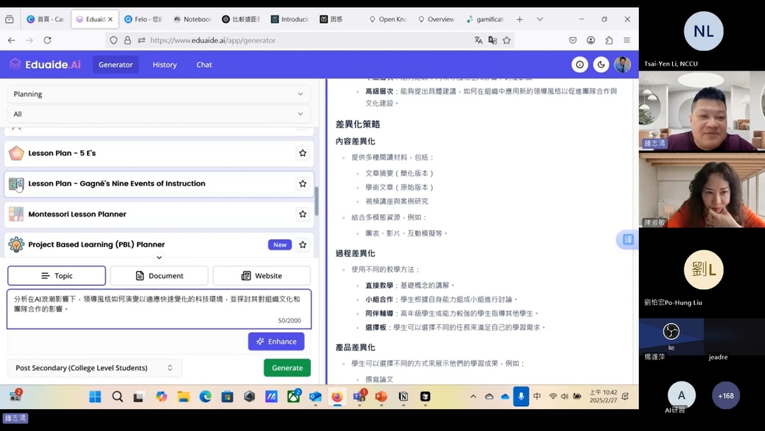The image size is (765, 431).
Task: Switch to the Generator nav tab
Action: 115,64
